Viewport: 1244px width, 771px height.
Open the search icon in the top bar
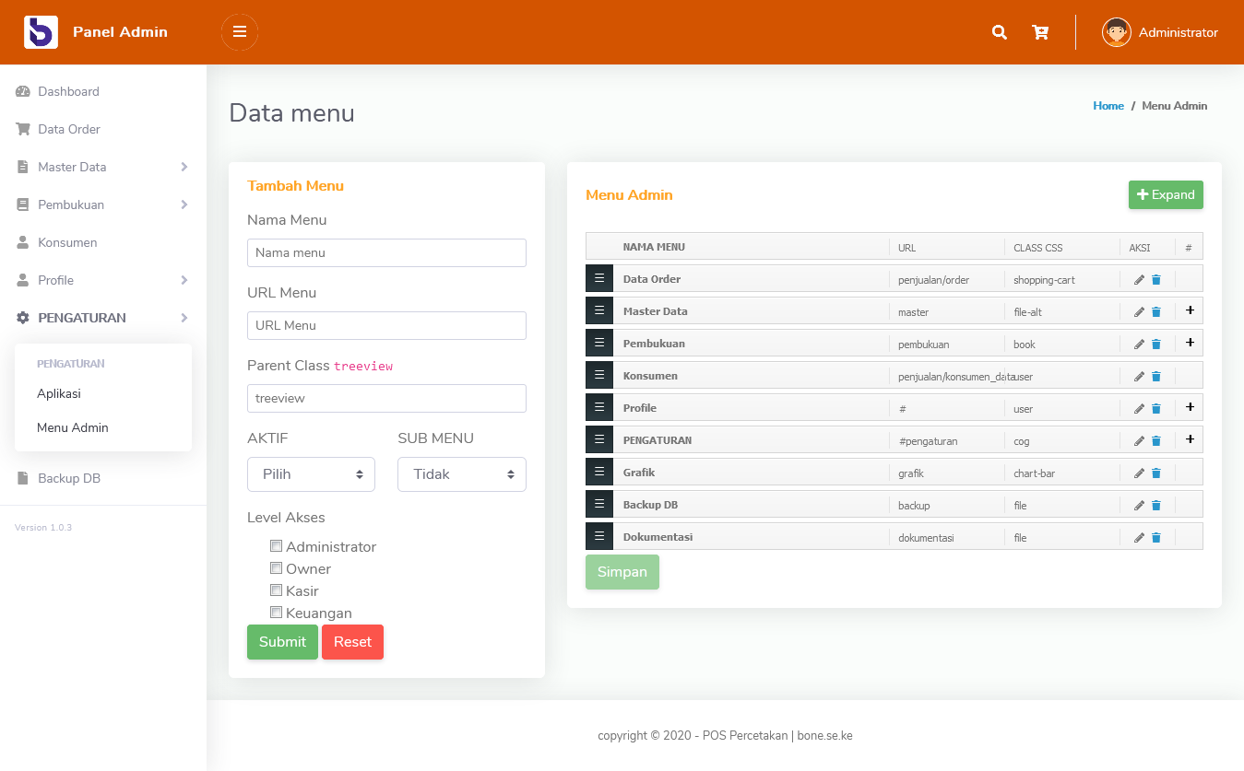point(999,31)
